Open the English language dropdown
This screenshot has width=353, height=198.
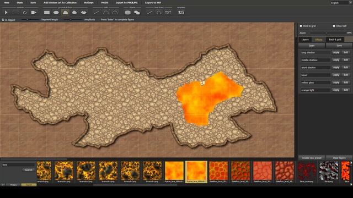341,3
